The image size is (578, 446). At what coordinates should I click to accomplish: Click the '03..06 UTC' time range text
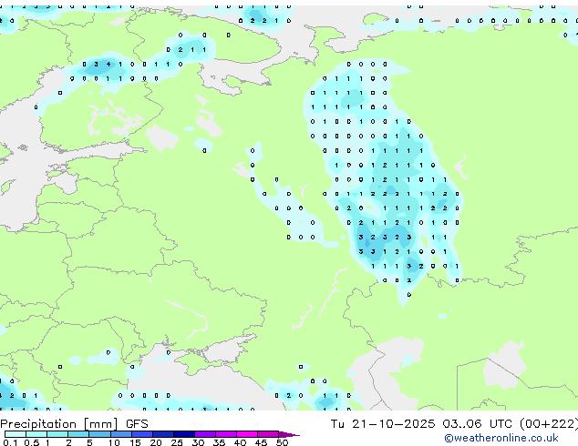[477, 424]
